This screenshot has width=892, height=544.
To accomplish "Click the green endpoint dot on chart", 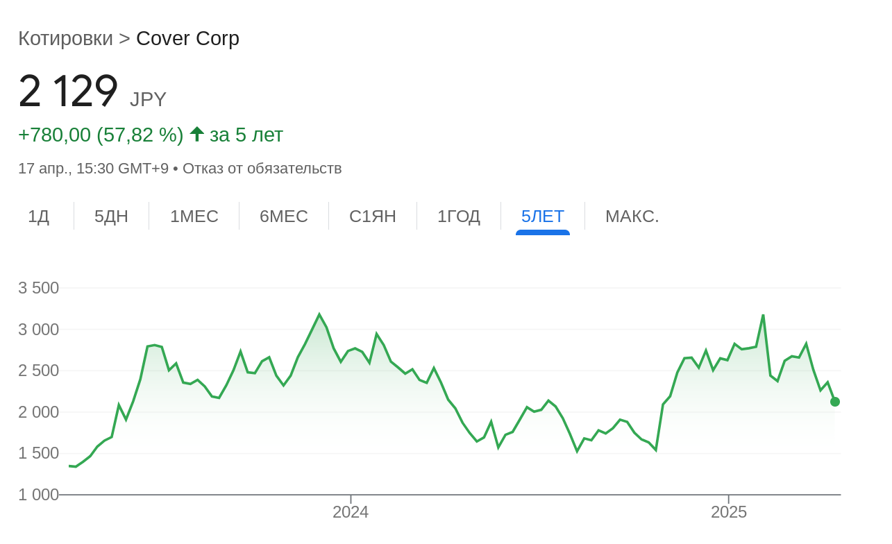I will 834,402.
